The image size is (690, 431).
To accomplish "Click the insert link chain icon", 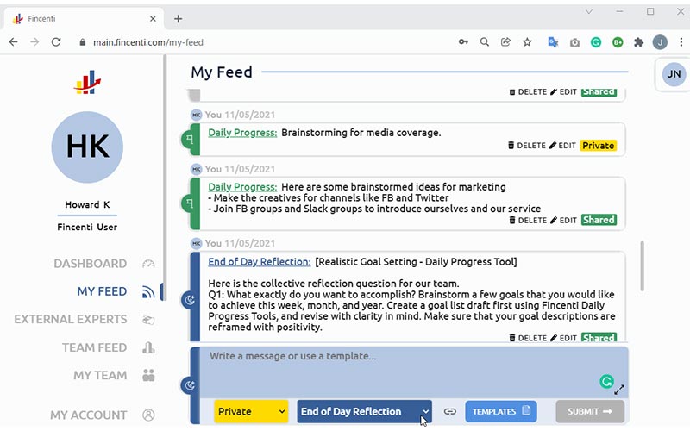I will point(449,412).
